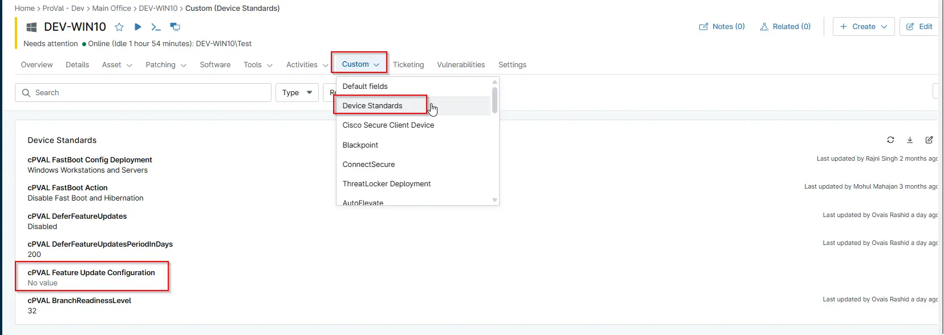Expand the Create dropdown button
The width and height of the screenshot is (944, 335).
(864, 27)
